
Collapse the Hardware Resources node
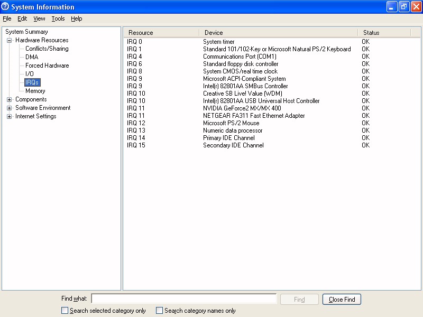(9, 41)
